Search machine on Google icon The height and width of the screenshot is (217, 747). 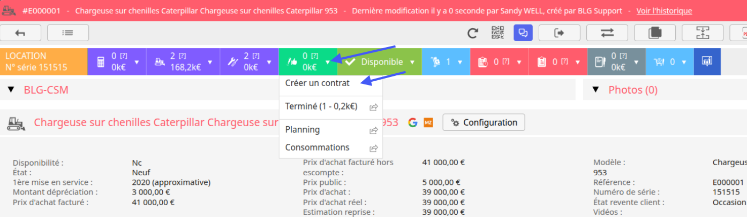(412, 122)
